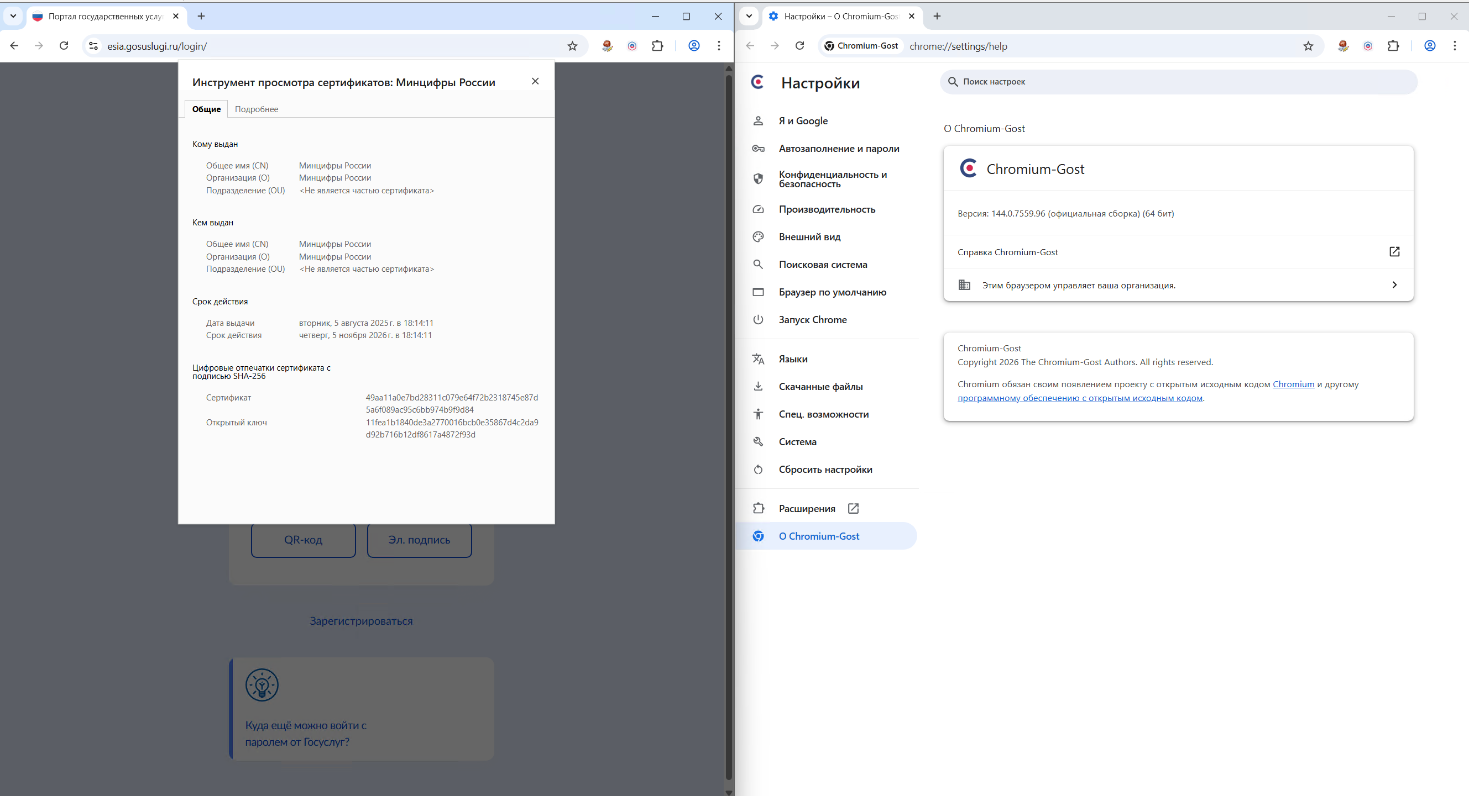
Task: Open the Конфиденциальность и безопасность settings section
Action: [x=832, y=179]
